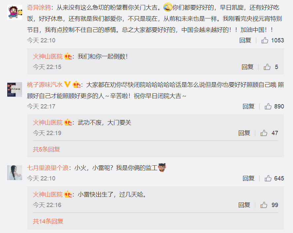Open 桃子源味汽水's avatar image
293x233 pixels.
[x=15, y=90]
